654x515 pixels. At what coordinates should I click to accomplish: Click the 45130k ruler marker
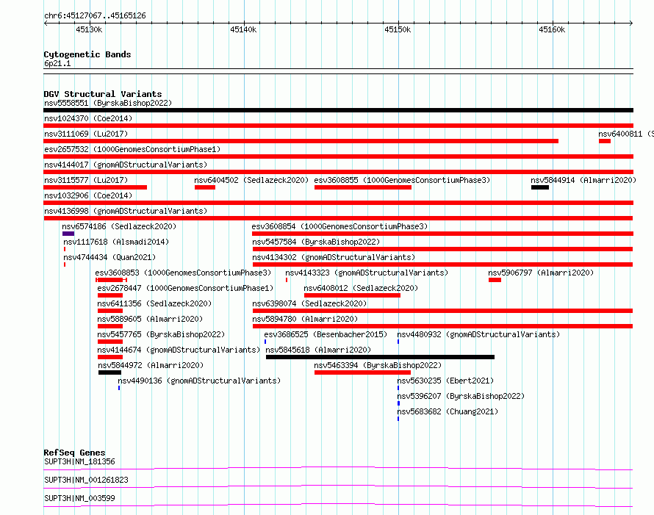pyautogui.click(x=89, y=29)
